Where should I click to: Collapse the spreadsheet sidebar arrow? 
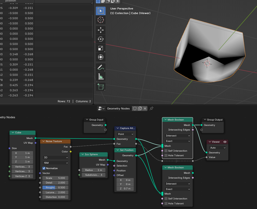coord(92,3)
